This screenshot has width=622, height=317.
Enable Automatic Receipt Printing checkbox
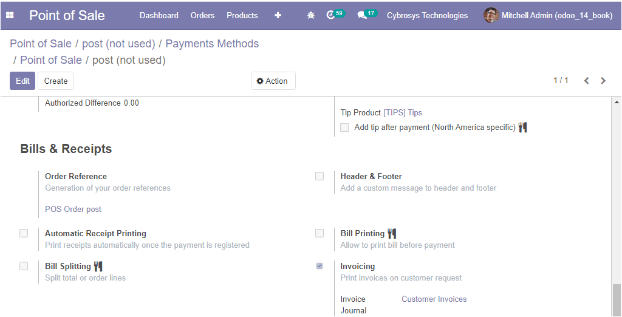24,233
